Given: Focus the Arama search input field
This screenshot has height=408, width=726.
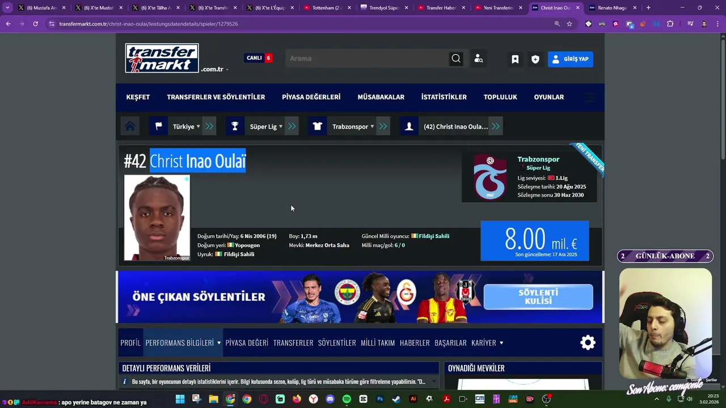Looking at the screenshot, I should (x=366, y=58).
